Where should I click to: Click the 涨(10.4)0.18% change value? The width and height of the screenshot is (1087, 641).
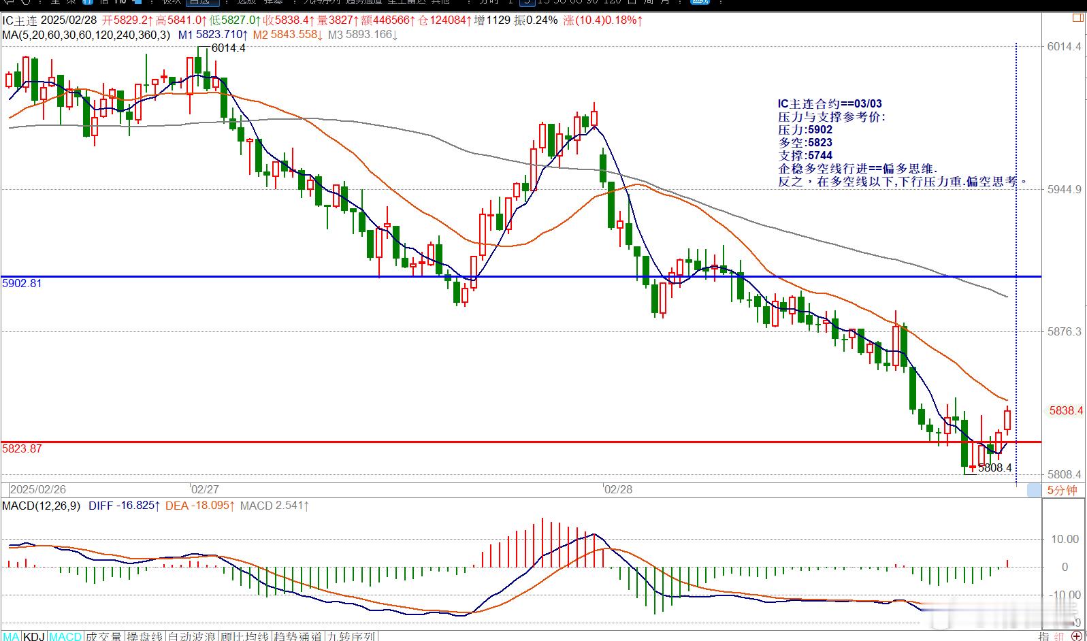(x=603, y=20)
